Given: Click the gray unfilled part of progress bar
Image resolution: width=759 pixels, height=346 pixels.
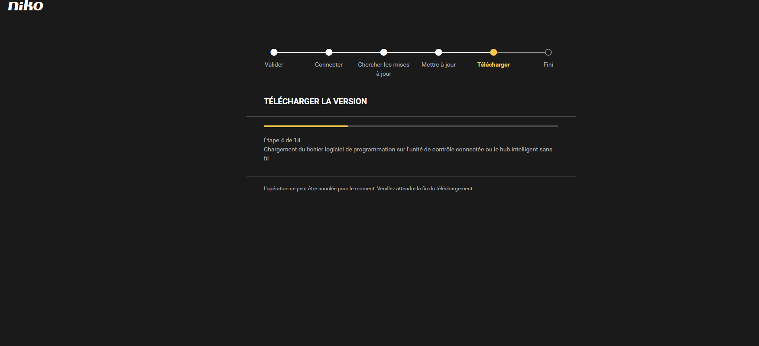Looking at the screenshot, I should (453, 126).
